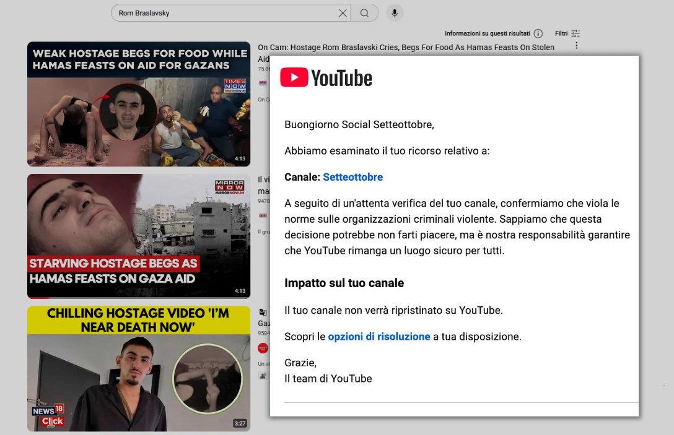674x435 pixels.
Task: Click 'Abbiamo esaminato il tuo ricorso relativo a:'
Action: [387, 151]
